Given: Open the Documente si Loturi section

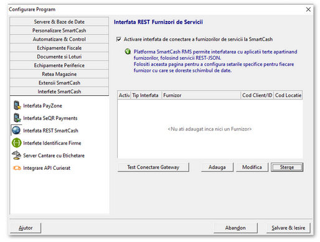Looking at the screenshot, I should pyautogui.click(x=59, y=57).
